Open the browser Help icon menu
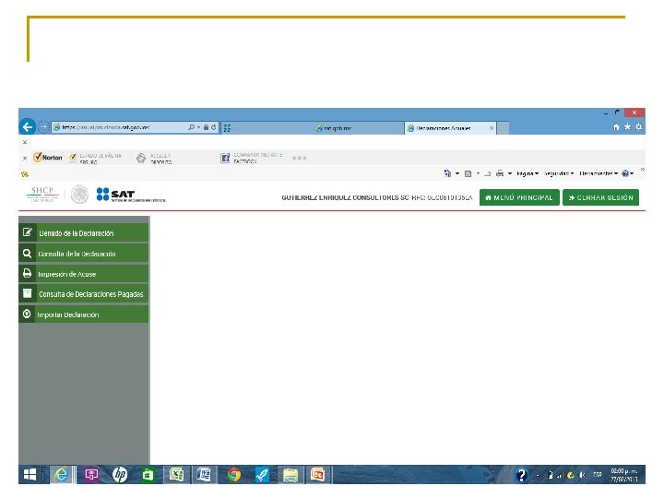 pos(627,173)
